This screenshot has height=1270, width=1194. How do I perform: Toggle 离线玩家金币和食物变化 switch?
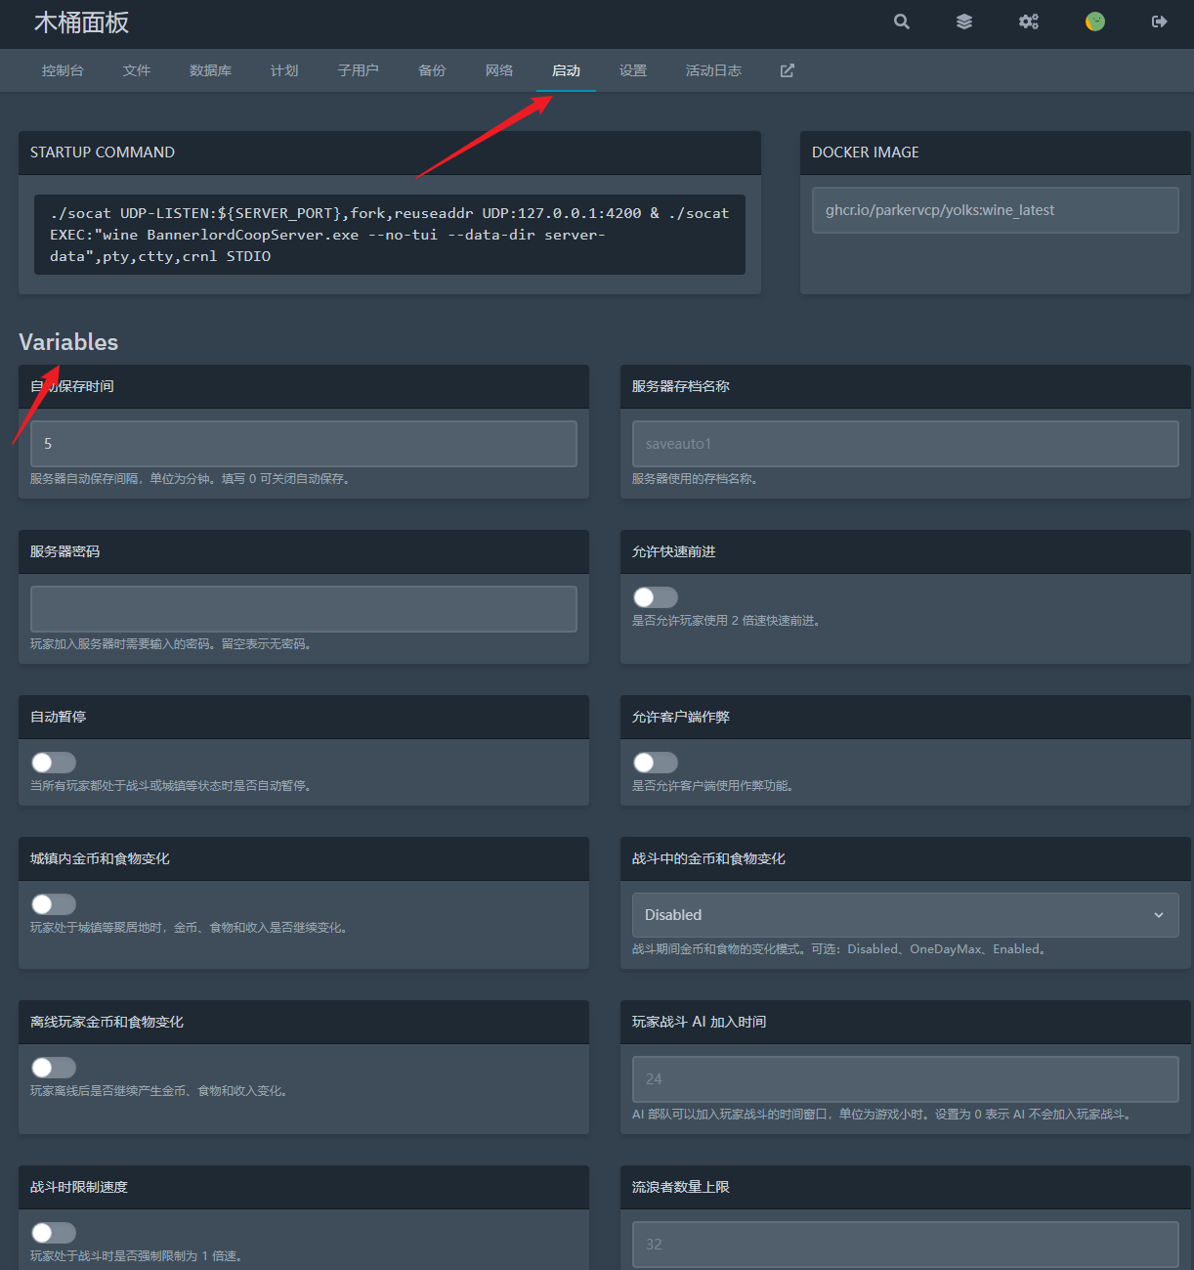click(x=53, y=1067)
